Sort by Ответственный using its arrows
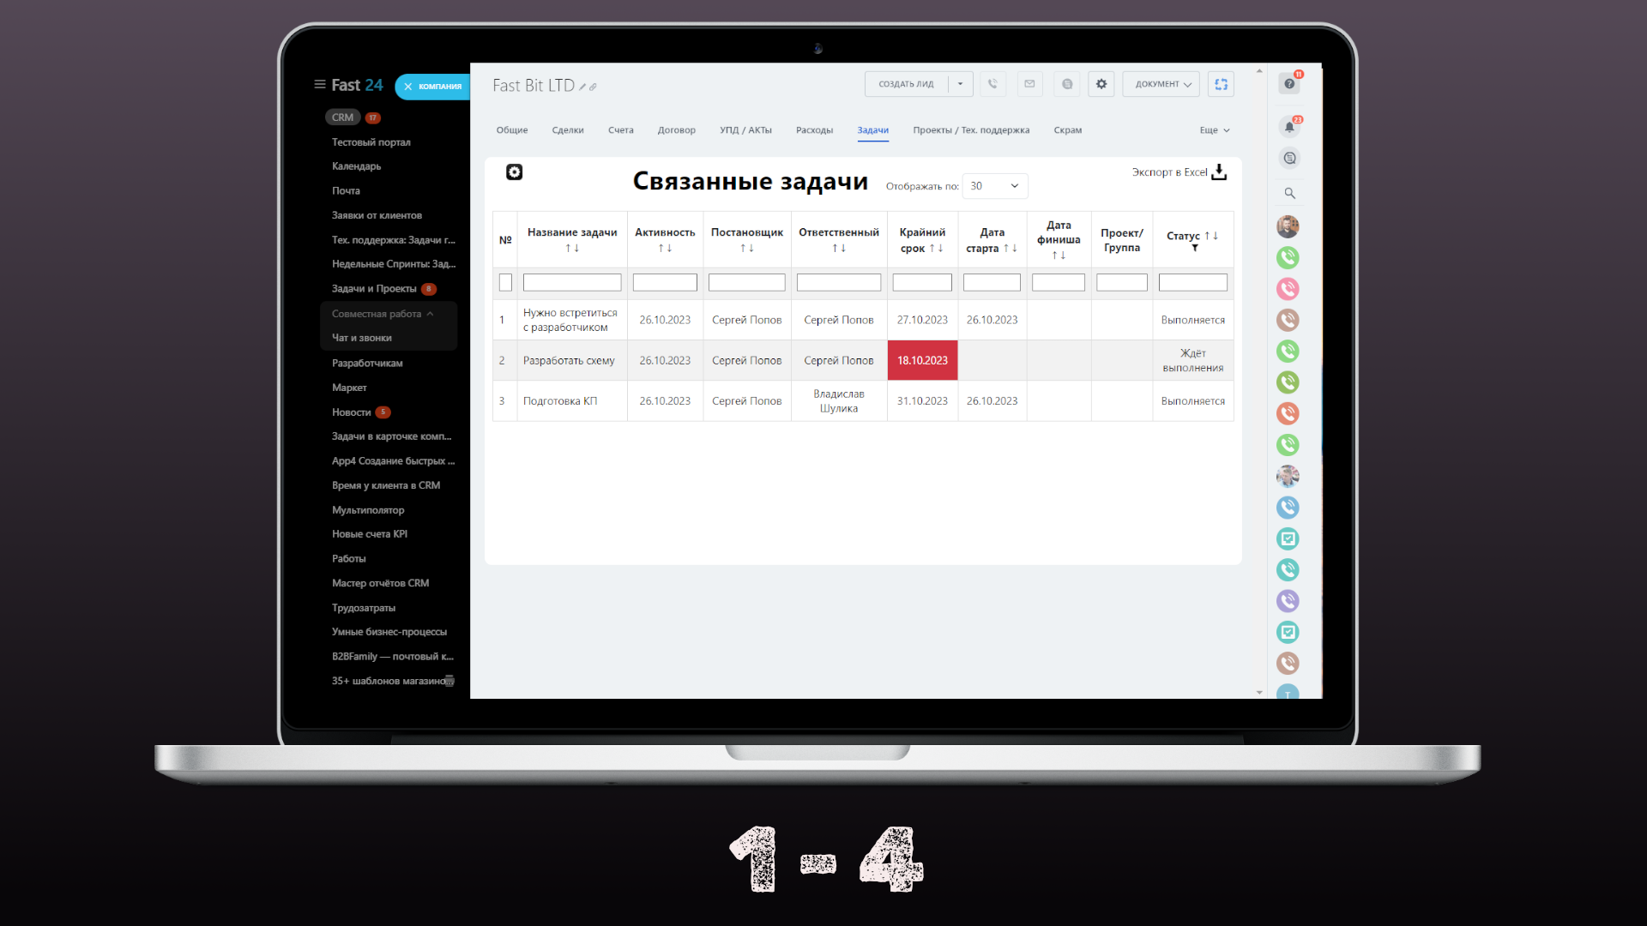This screenshot has height=926, width=1647. click(839, 249)
